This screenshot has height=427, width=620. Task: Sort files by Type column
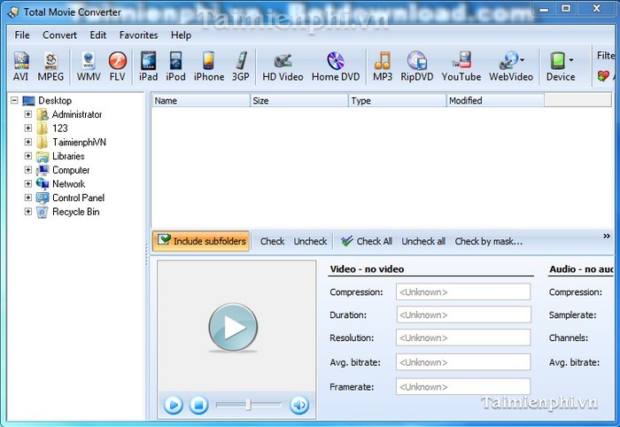pyautogui.click(x=398, y=100)
